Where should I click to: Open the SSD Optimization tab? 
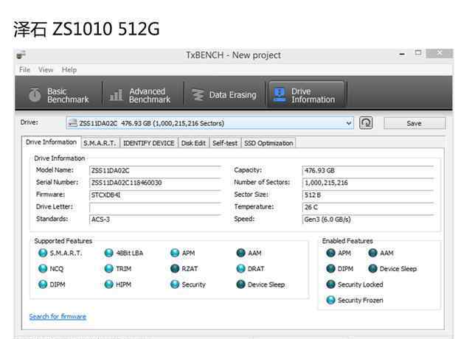coord(268,143)
